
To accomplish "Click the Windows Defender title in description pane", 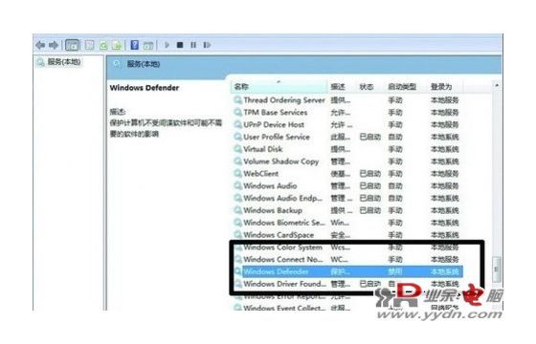I will click(145, 88).
